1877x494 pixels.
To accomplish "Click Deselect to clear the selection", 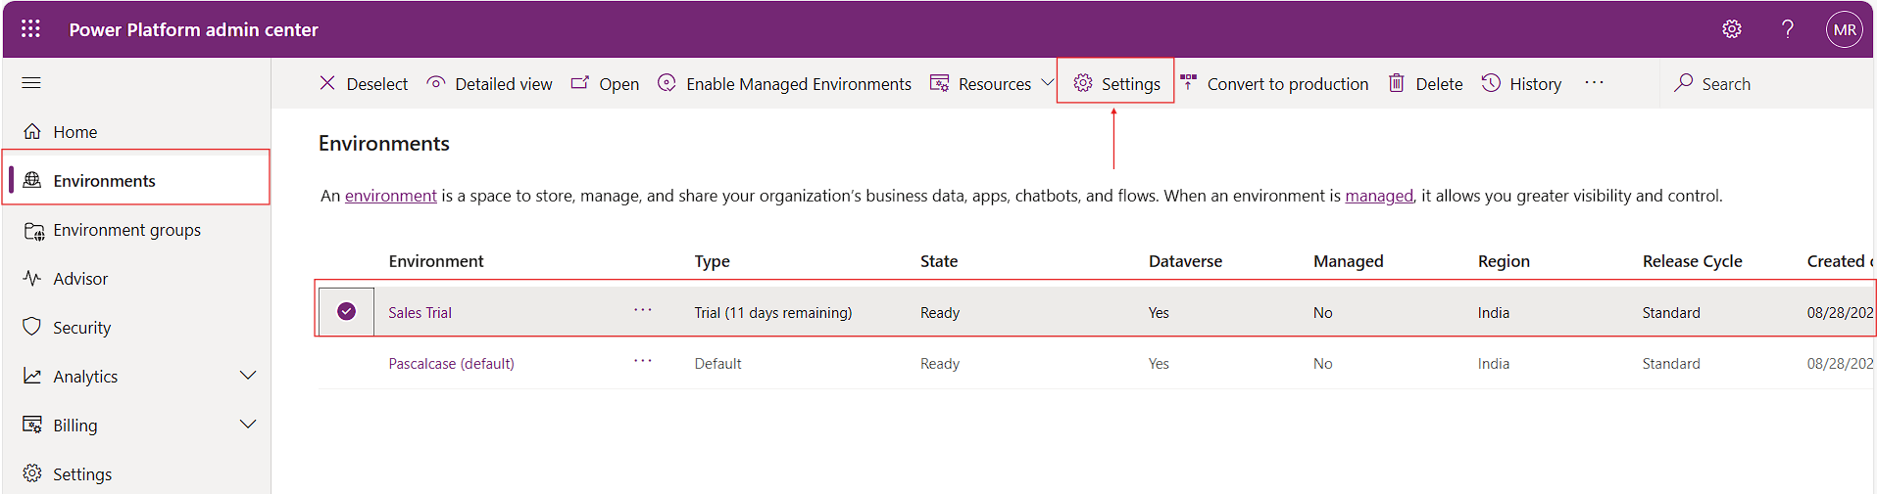I will coord(364,84).
